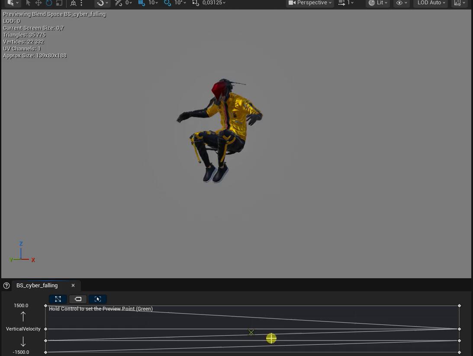Image resolution: width=473 pixels, height=356 pixels.
Task: Select the translate/move tool
Action: pyautogui.click(x=38, y=3)
